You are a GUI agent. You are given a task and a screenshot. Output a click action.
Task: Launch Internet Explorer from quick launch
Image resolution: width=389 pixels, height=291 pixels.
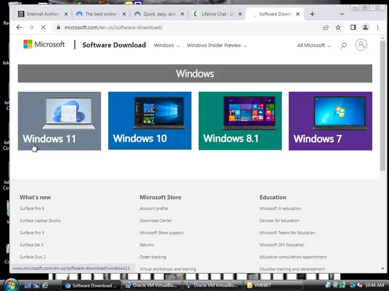46,286
